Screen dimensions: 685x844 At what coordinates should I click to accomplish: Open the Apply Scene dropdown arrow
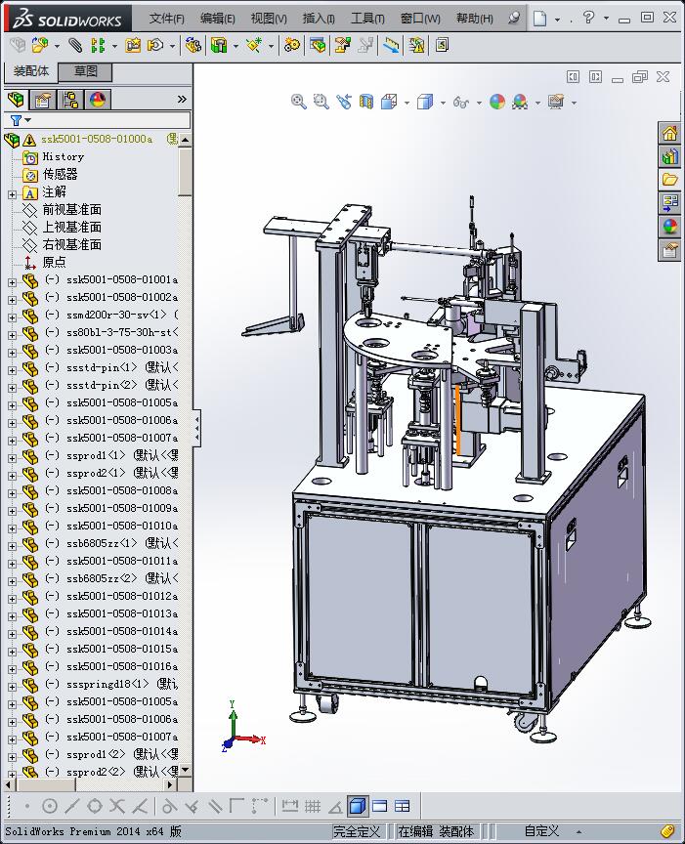coord(537,103)
